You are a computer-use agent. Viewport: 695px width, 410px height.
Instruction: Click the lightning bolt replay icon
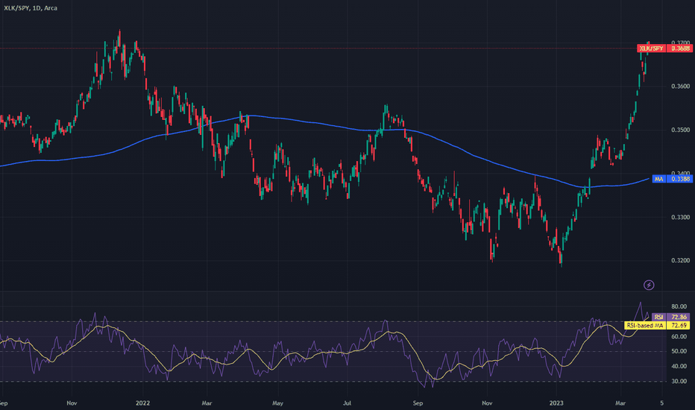[649, 285]
